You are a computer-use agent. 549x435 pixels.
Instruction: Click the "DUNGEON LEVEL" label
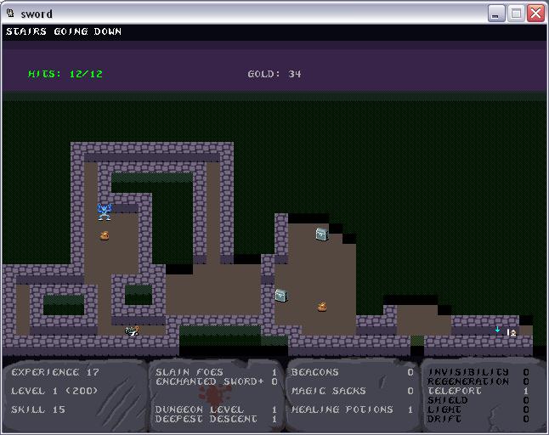(199, 410)
